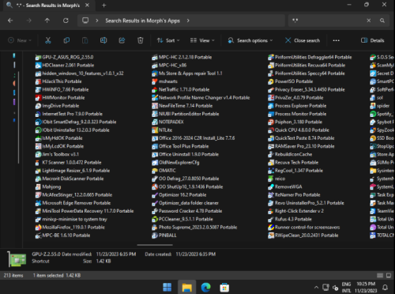Screen dimensions: 395x294
Task: Click the Copy icon in toolbar
Action: [66, 40]
